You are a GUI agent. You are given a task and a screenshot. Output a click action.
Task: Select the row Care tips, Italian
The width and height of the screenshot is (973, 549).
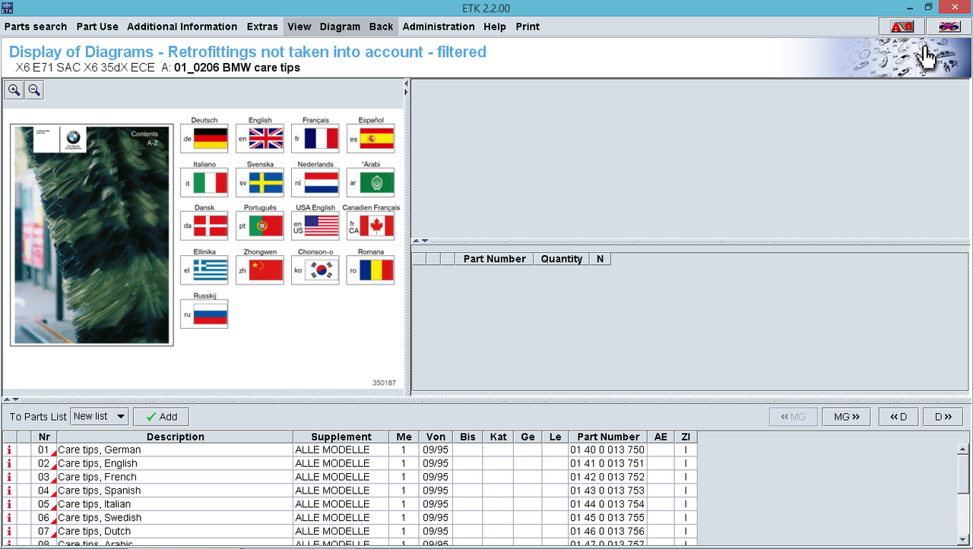click(x=350, y=504)
